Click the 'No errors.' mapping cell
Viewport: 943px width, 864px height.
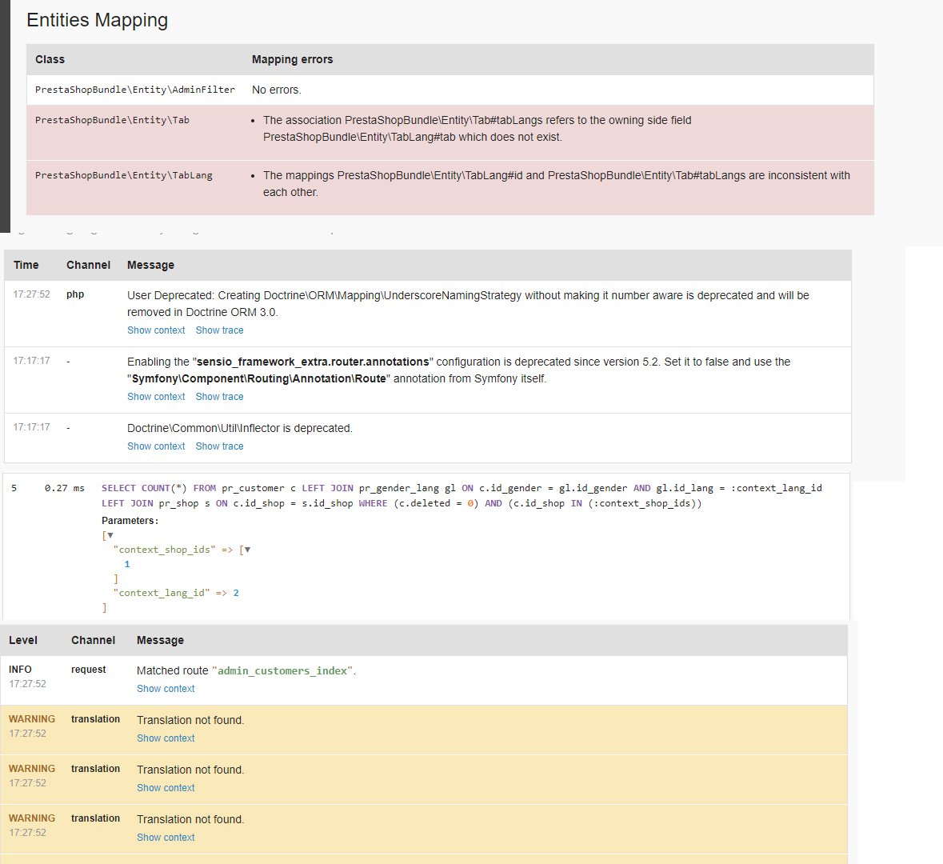click(276, 90)
